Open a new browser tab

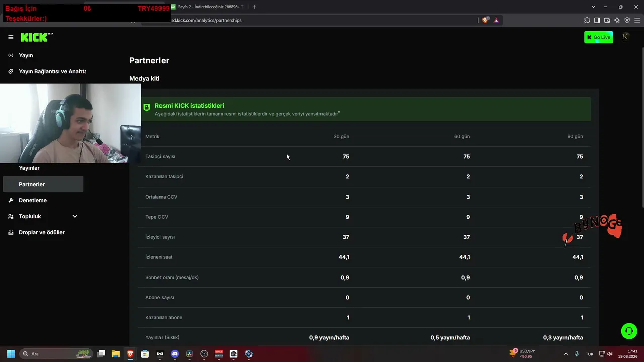[254, 7]
